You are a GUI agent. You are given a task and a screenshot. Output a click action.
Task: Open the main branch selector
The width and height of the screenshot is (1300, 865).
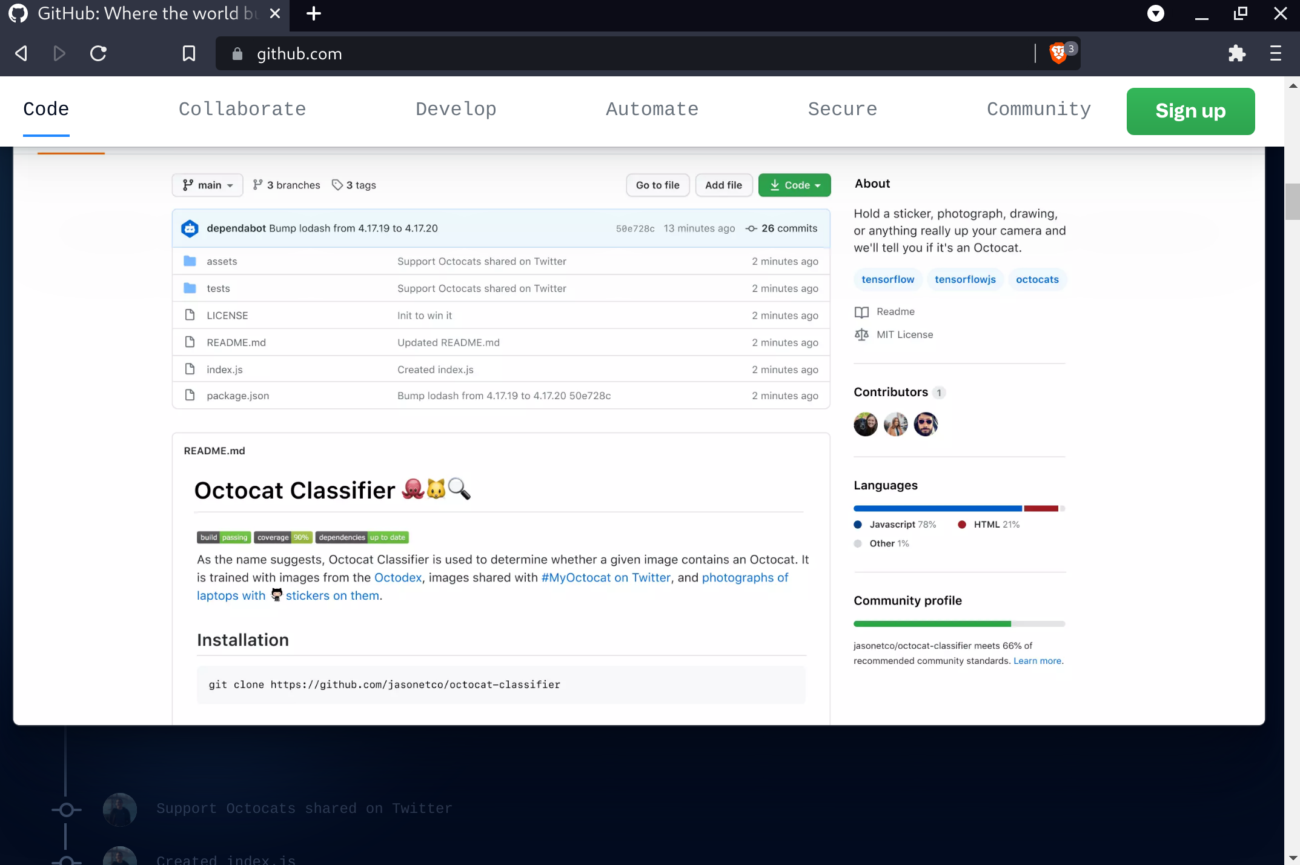coord(207,185)
